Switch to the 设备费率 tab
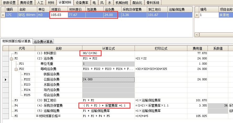The height and width of the screenshot is (123, 233). (x=82, y=3)
